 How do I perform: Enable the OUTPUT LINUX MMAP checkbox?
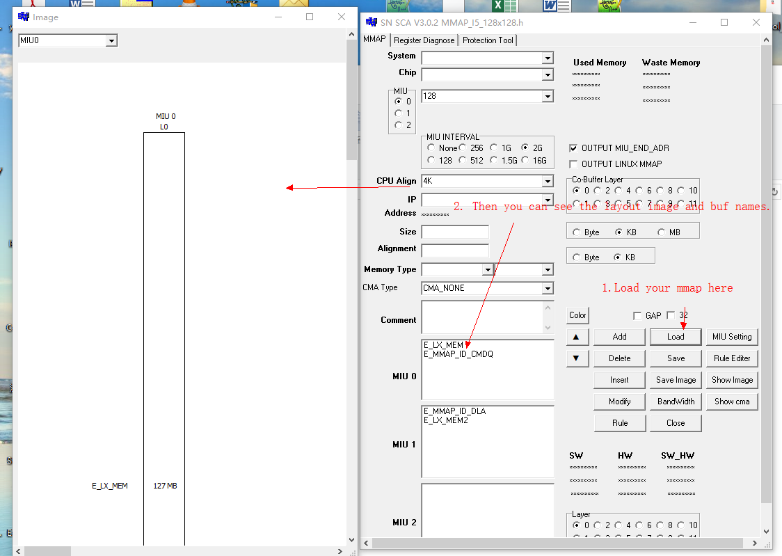(573, 164)
